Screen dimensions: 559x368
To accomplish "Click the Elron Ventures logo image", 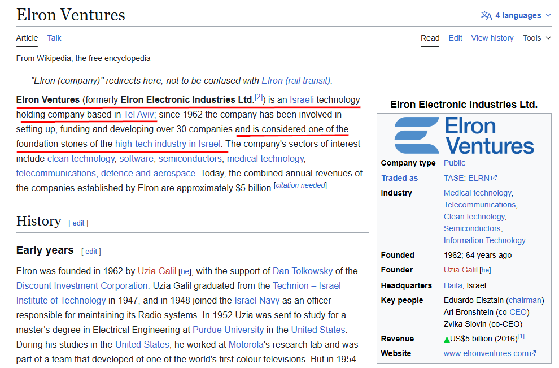I will pos(464,135).
